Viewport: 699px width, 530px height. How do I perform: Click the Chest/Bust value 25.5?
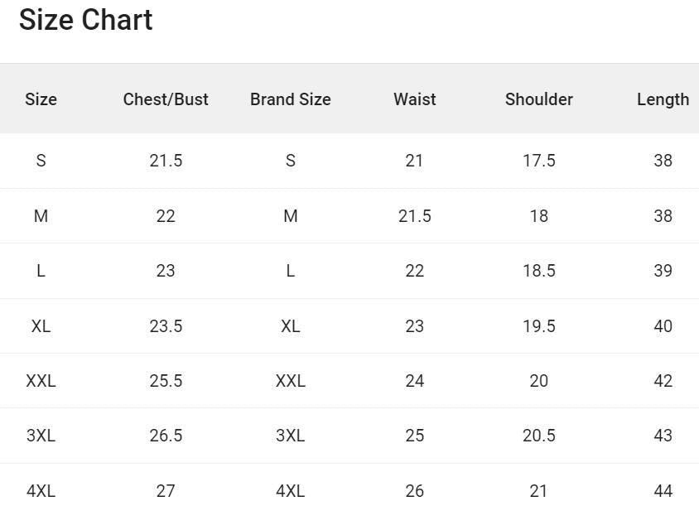click(166, 381)
